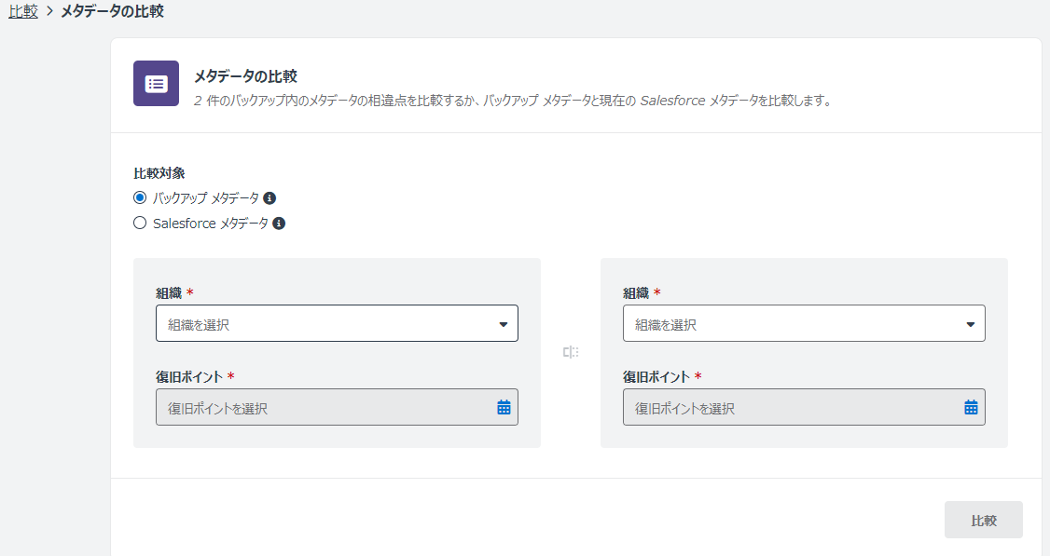Open the right 復旧ポイント calendar picker icon
The image size is (1050, 556).
point(970,407)
